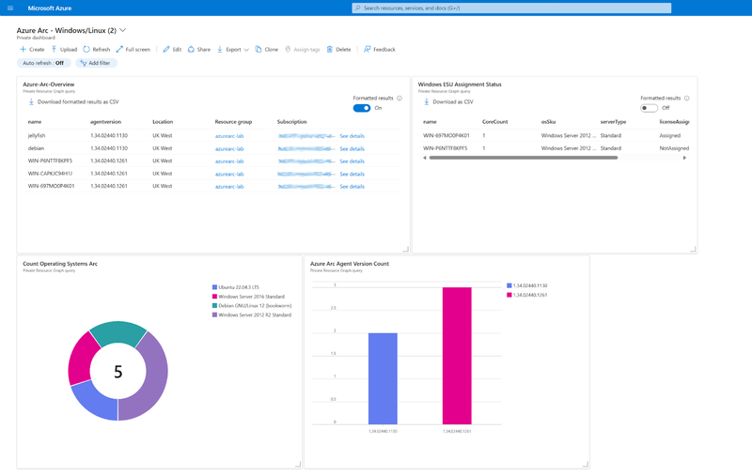The width and height of the screenshot is (752, 475).
Task: Click resize handle of Azure-Arc-Overview tile
Action: [x=405, y=249]
